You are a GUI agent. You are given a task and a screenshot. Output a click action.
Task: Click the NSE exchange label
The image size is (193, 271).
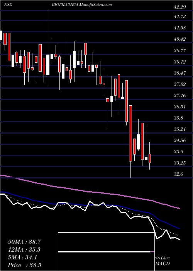click(x=8, y=5)
